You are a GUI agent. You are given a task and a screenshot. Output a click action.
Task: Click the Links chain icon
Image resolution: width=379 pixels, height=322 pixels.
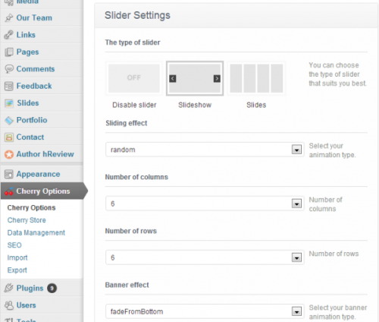[x=8, y=35]
